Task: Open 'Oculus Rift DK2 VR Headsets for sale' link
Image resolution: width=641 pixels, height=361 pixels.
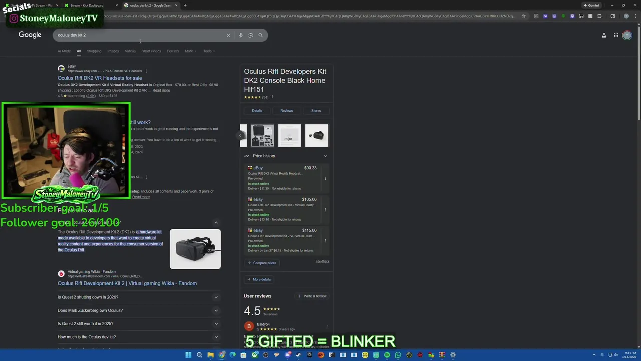Action: (100, 78)
